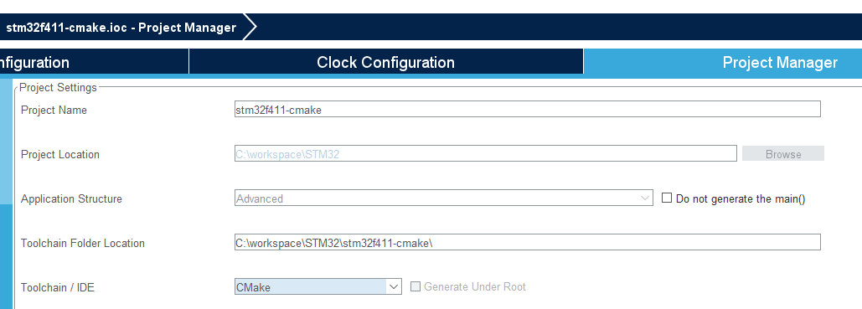
Task: Click the greyed Project Location path field
Action: coord(485,154)
